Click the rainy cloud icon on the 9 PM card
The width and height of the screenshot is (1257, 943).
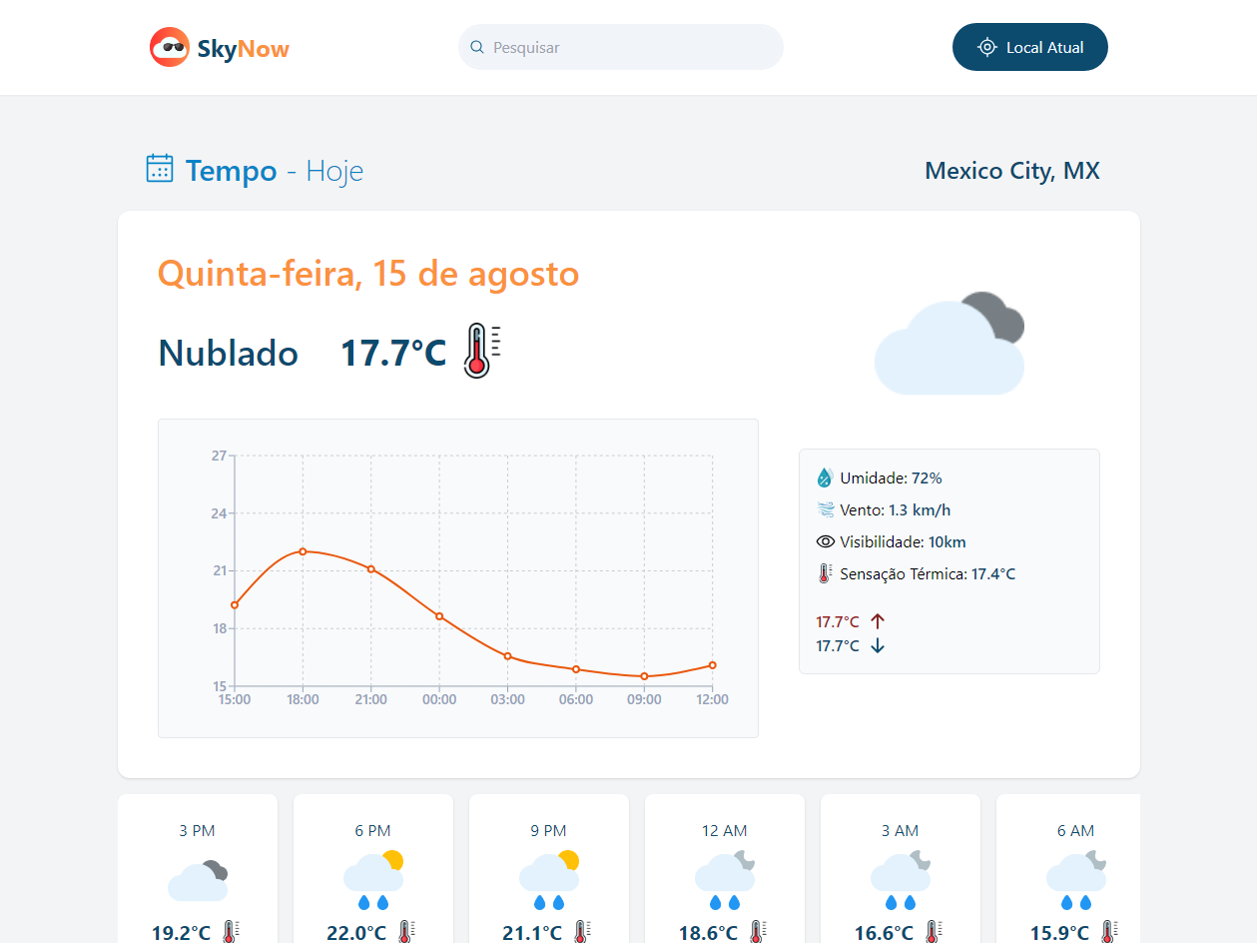(x=548, y=879)
